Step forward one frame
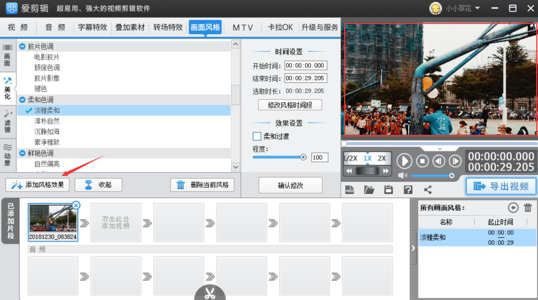The height and width of the screenshot is (300, 538). click(x=455, y=161)
